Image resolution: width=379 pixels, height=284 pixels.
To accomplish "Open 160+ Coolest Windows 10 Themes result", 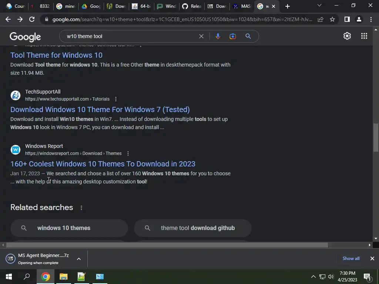I will point(103,164).
